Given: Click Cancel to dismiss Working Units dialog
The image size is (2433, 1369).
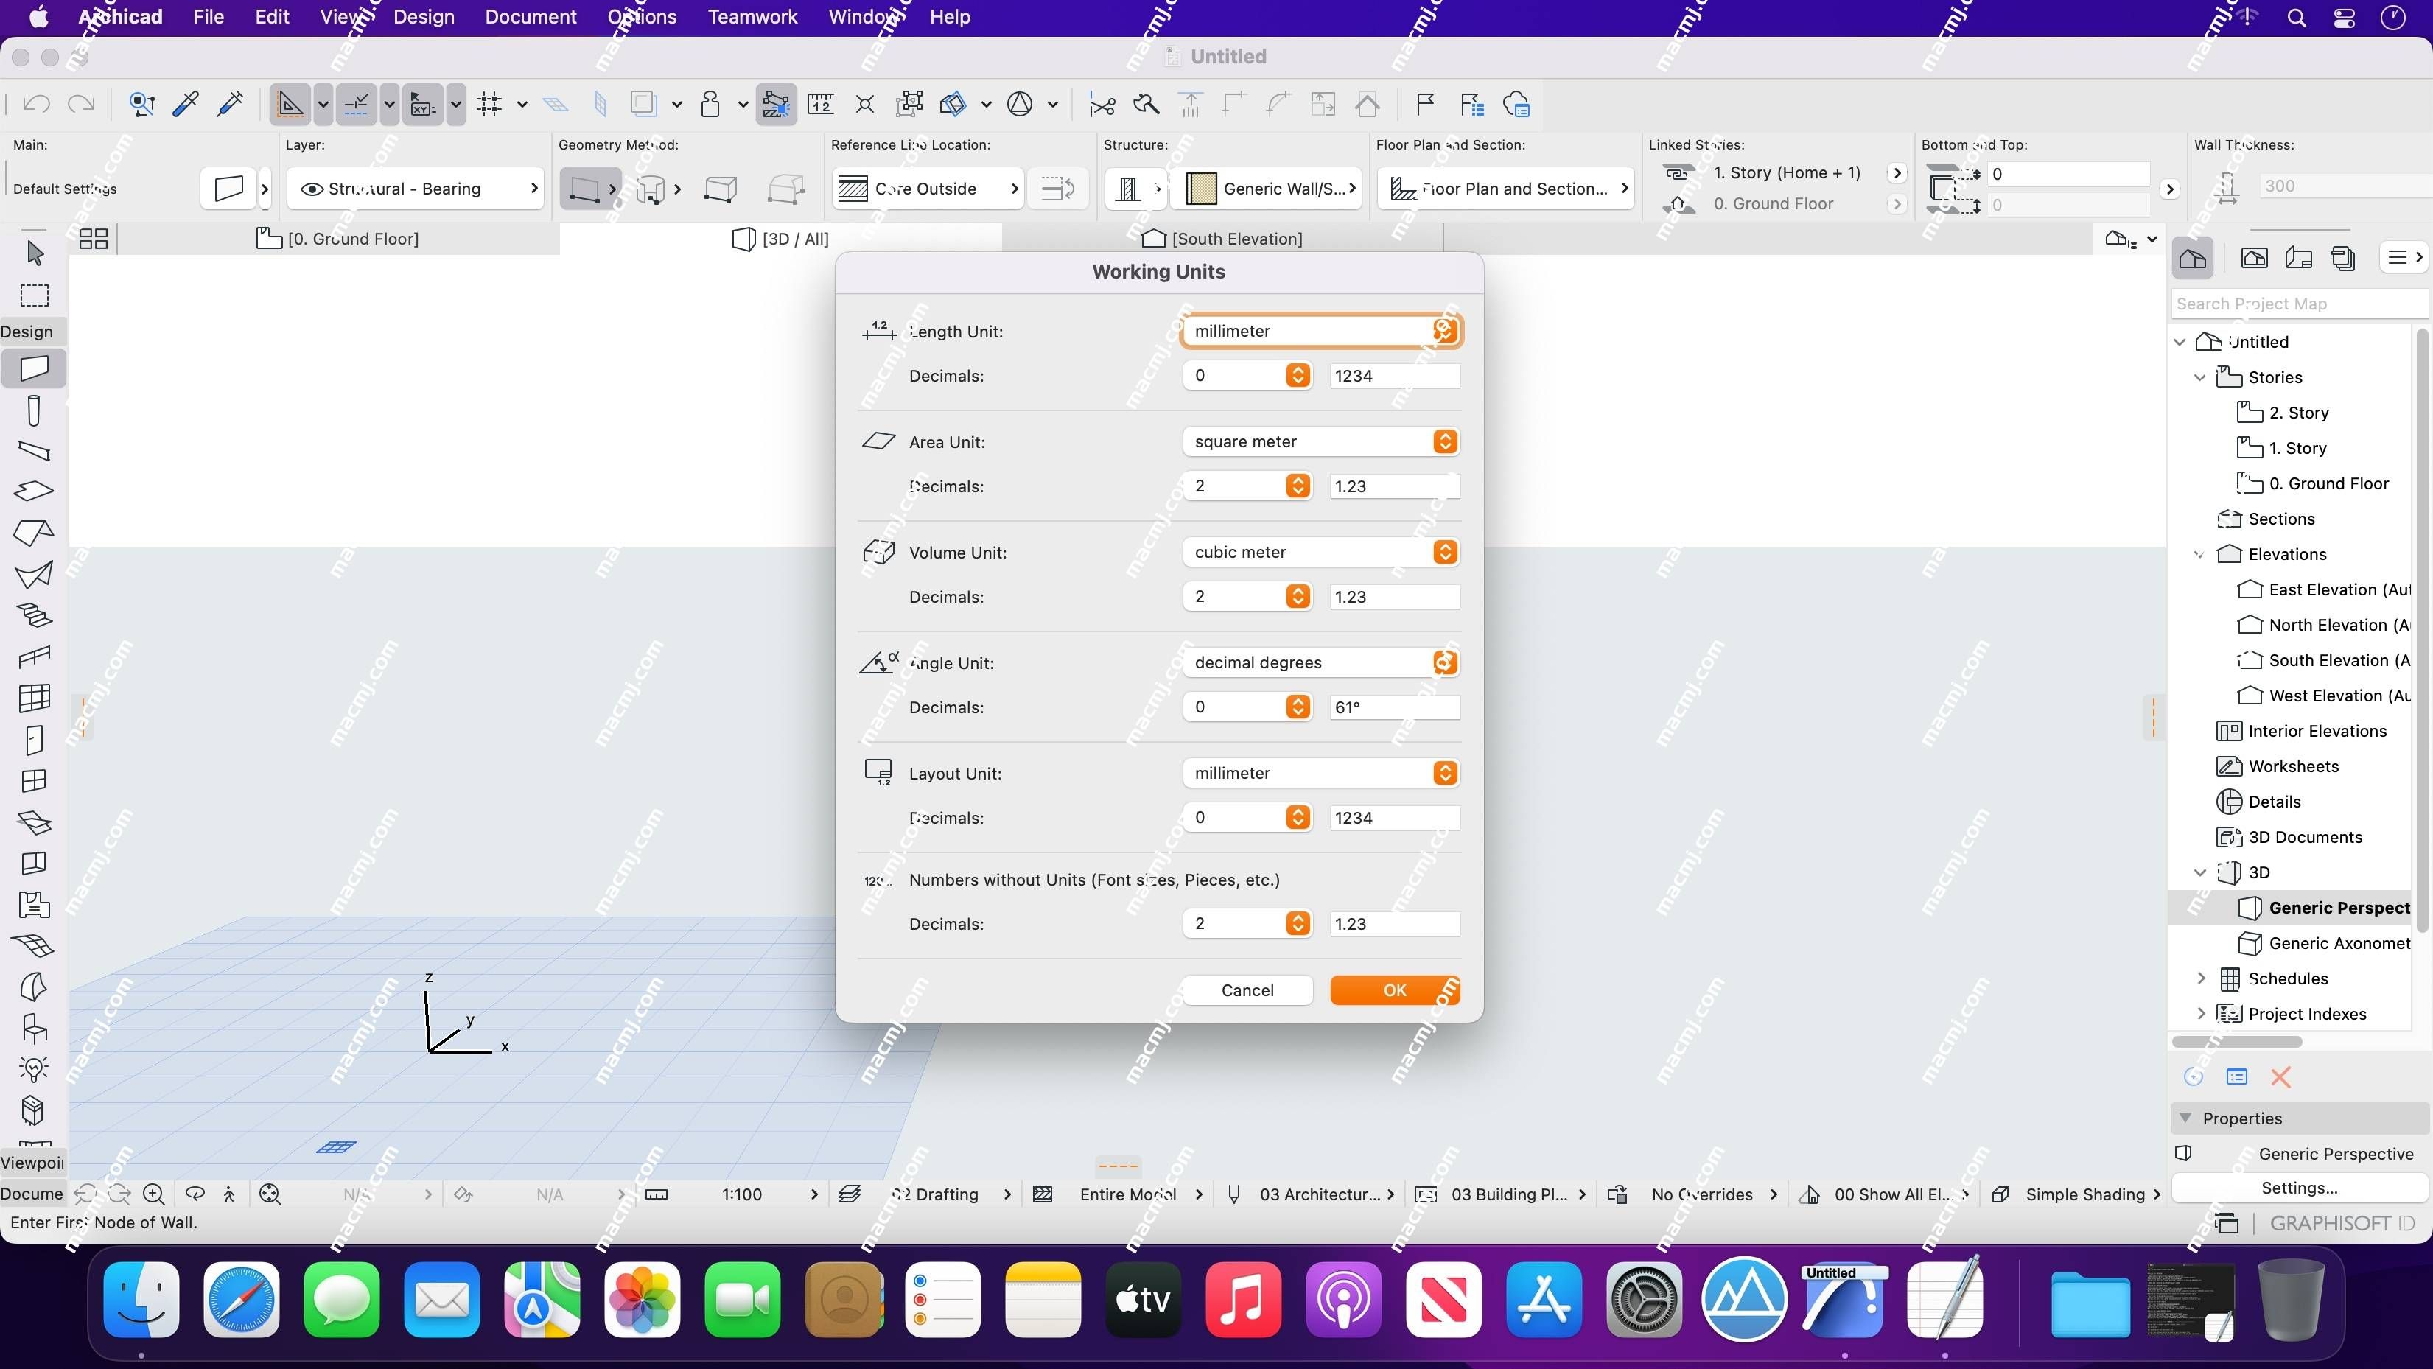Looking at the screenshot, I should tap(1247, 990).
